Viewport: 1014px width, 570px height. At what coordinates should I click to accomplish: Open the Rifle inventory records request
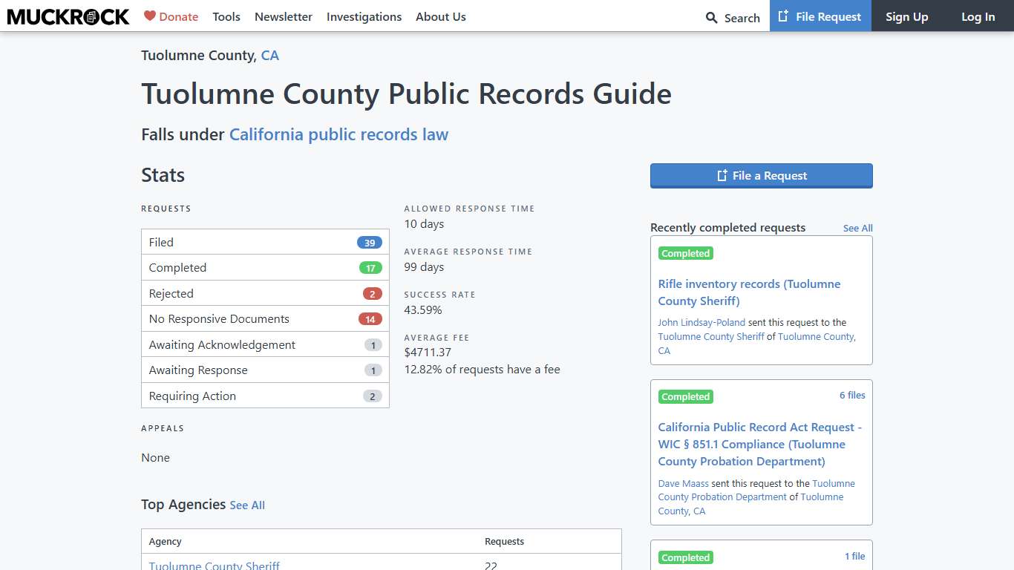pyautogui.click(x=749, y=292)
